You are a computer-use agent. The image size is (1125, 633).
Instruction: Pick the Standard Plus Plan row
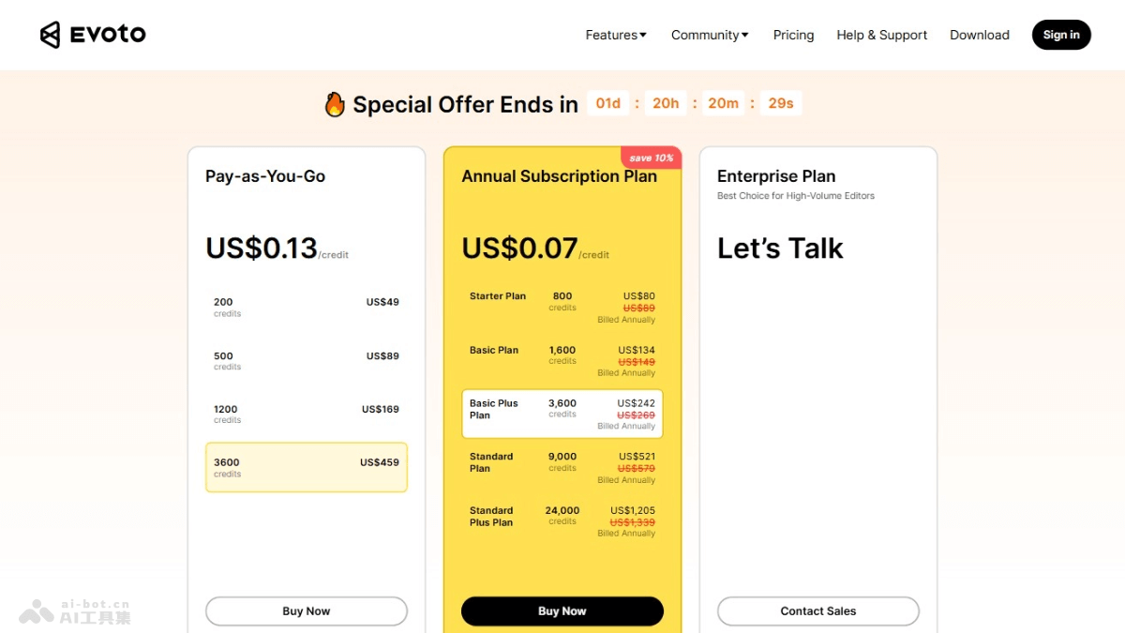(562, 521)
